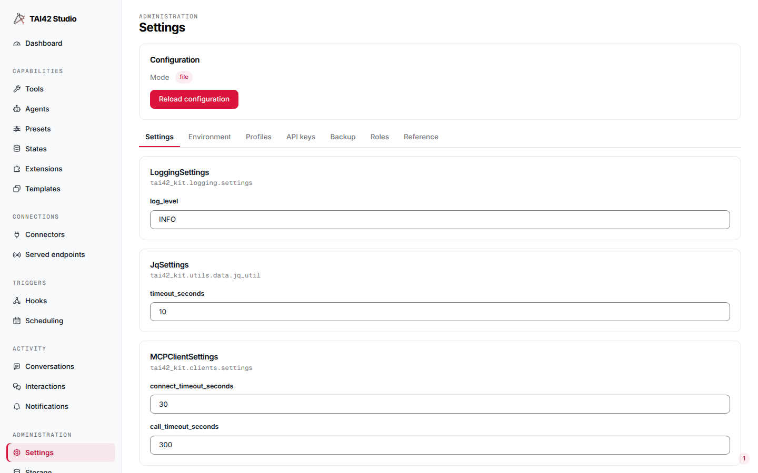Click the Connectors plug icon

click(x=17, y=235)
